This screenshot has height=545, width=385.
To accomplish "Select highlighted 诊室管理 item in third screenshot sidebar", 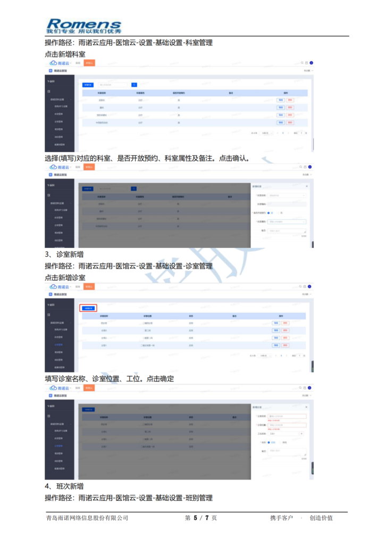I will 58,345.
